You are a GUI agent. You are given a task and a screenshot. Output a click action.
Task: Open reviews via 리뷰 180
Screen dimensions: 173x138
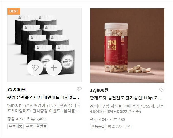click(117, 120)
